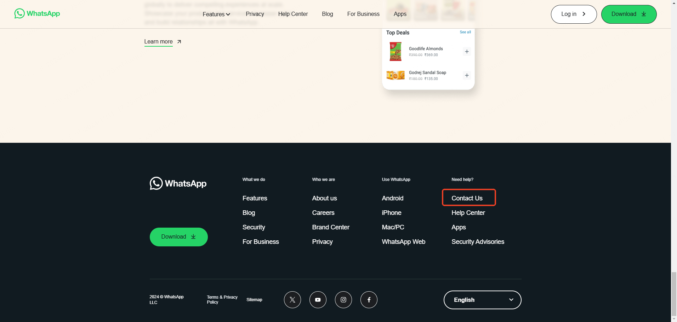Open Blog in top navigation
Viewport: 677px width, 322px height.
[x=328, y=14]
